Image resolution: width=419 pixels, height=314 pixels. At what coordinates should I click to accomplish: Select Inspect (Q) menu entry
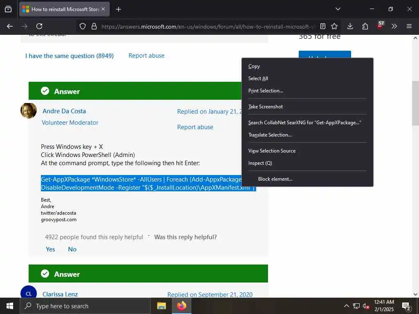click(307, 163)
